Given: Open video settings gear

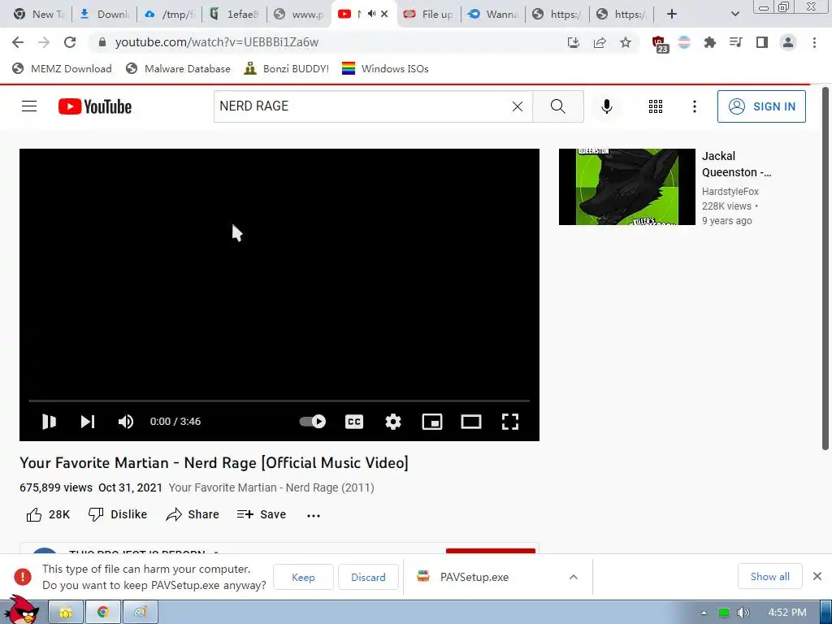Looking at the screenshot, I should 393,422.
